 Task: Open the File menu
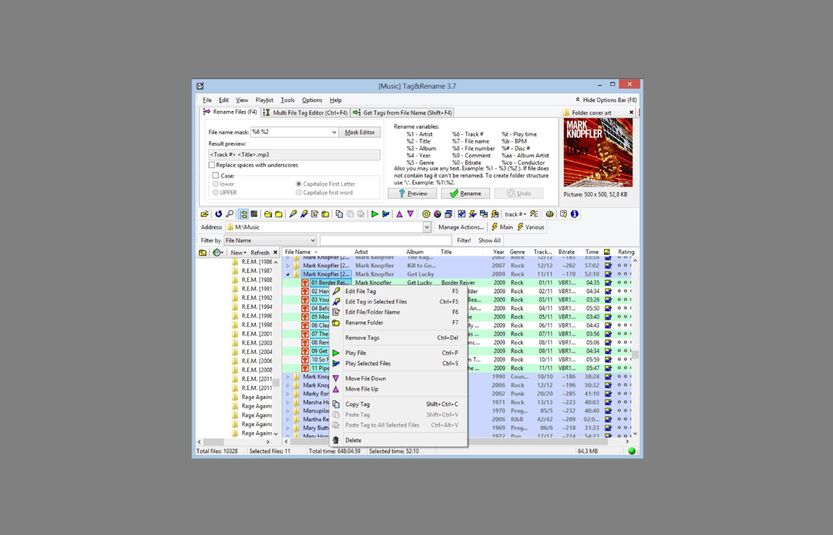click(x=207, y=100)
